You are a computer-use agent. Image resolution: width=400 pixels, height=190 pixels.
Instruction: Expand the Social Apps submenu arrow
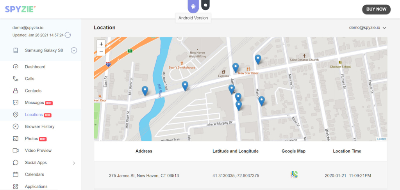coord(74,163)
